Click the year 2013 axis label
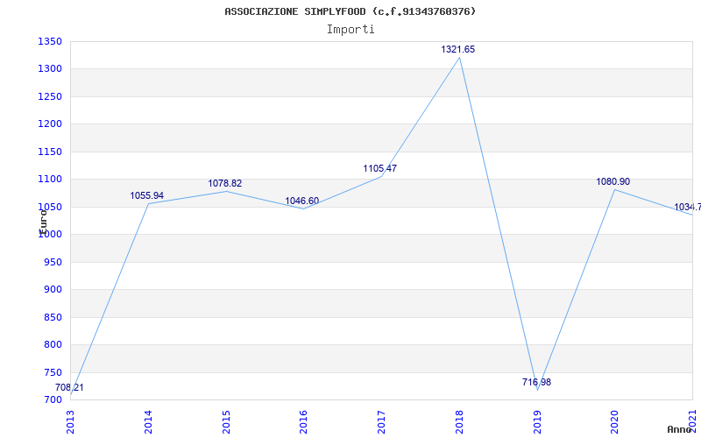The width and height of the screenshot is (701, 438). click(x=71, y=422)
